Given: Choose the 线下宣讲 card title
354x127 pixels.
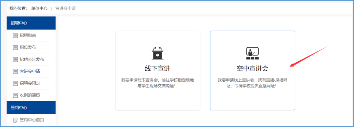Looking at the screenshot, I should (158, 69).
